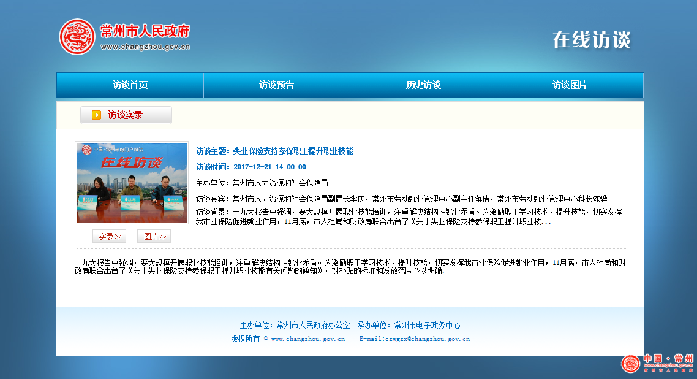The image size is (697, 379).
Task: Open the 访谈首页 navigation tab
Action: coord(130,85)
